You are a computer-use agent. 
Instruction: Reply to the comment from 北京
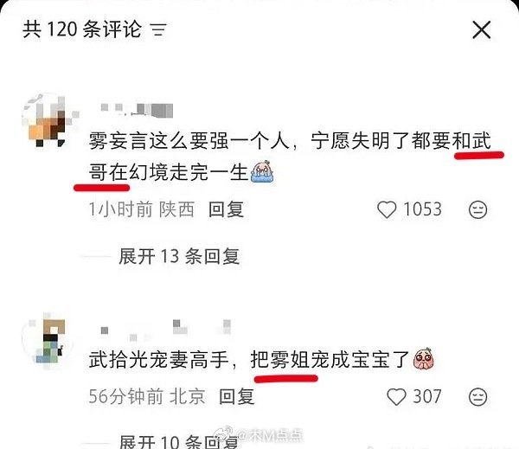pyautogui.click(x=237, y=397)
